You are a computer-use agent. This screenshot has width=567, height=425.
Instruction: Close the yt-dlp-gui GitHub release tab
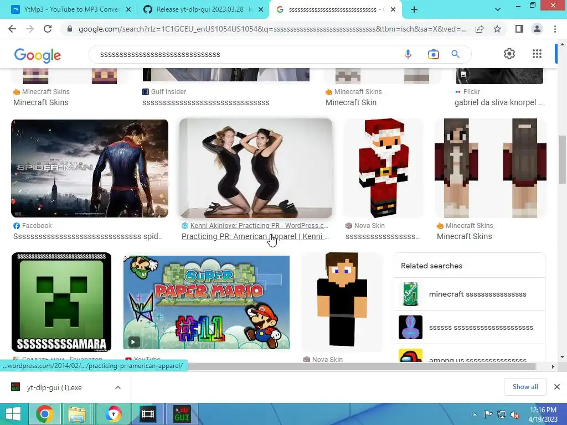[x=261, y=10]
